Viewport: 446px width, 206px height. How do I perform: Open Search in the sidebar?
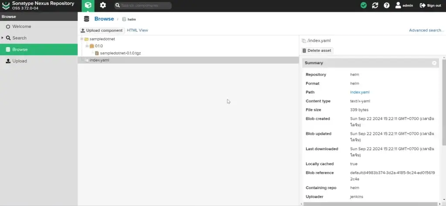click(19, 38)
